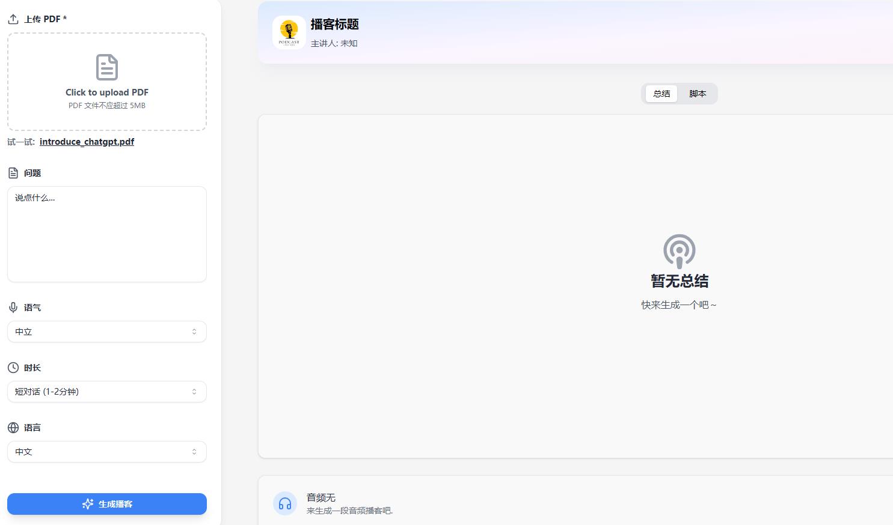
Task: Click the 说点什么 question text box
Action: coord(107,234)
